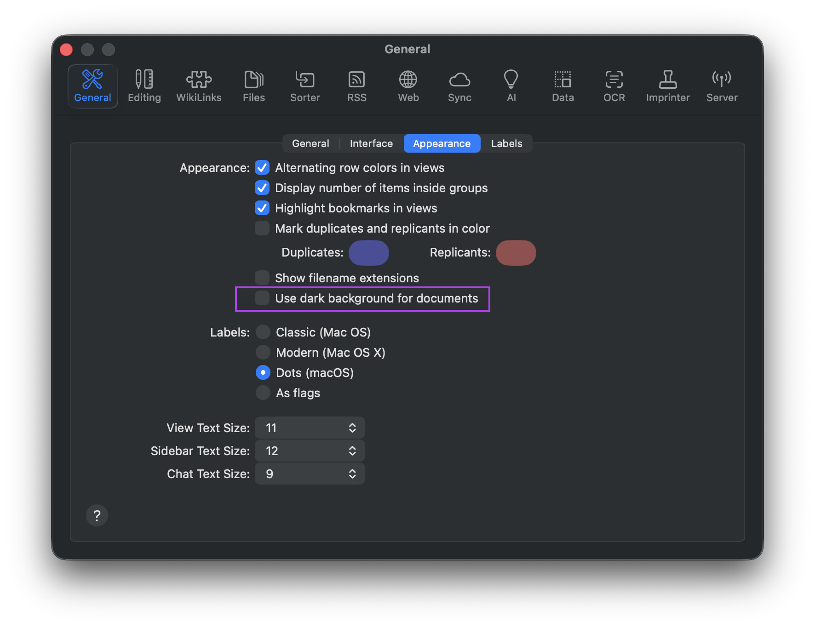815x628 pixels.
Task: Switch to the Interface tab
Action: click(x=371, y=143)
